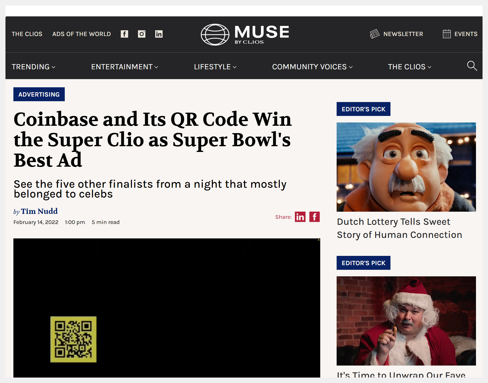Open the Community Voices menu
The image size is (488, 383).
[312, 67]
